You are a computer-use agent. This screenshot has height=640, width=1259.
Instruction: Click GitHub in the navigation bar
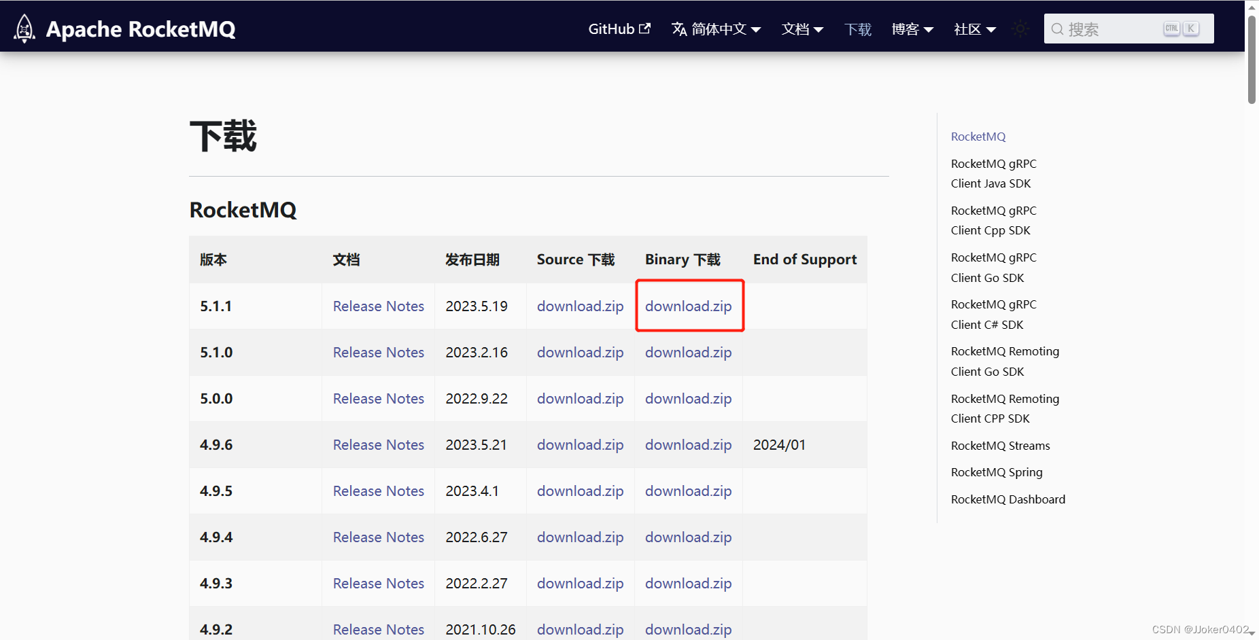(x=610, y=29)
